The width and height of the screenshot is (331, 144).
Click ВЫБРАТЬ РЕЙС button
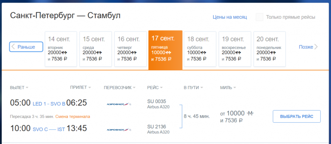pos(297,116)
